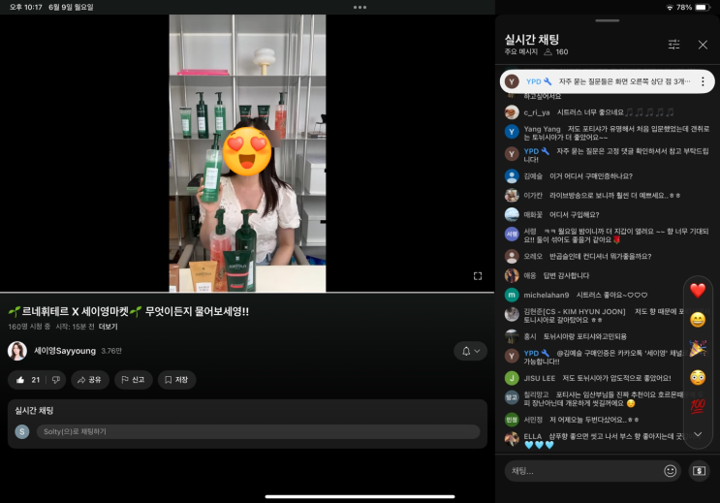
Task: Tap the battery status indicator
Action: tap(703, 8)
